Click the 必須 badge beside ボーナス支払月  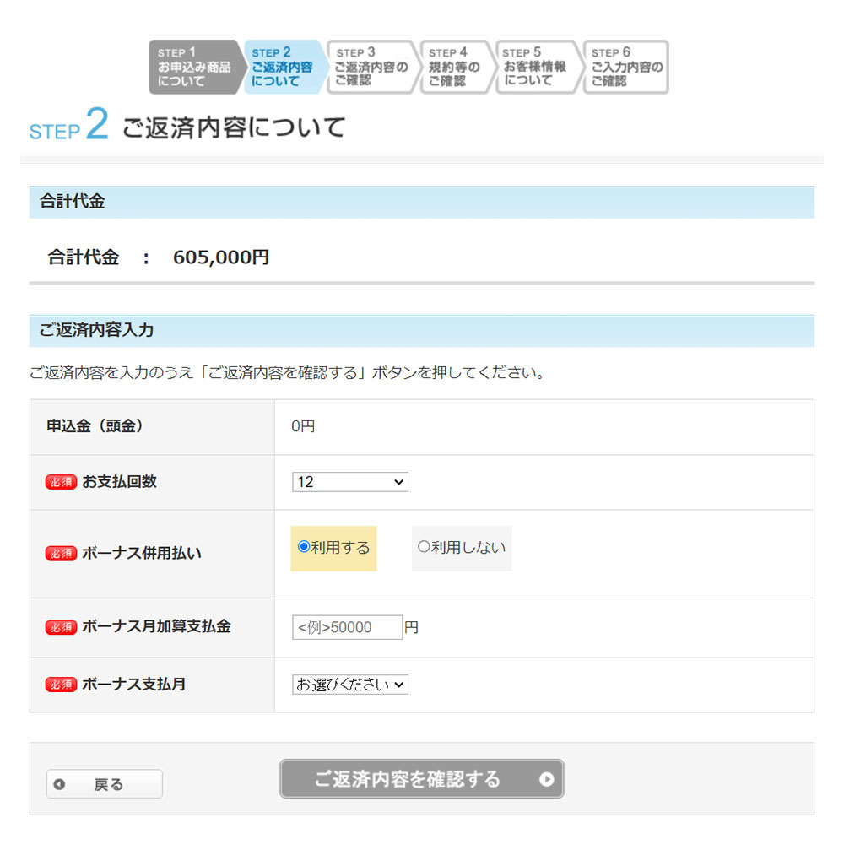pyautogui.click(x=60, y=685)
